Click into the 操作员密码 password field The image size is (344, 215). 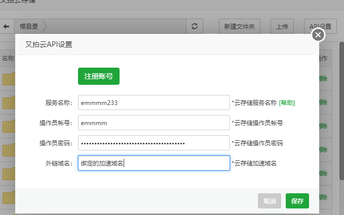point(154,143)
